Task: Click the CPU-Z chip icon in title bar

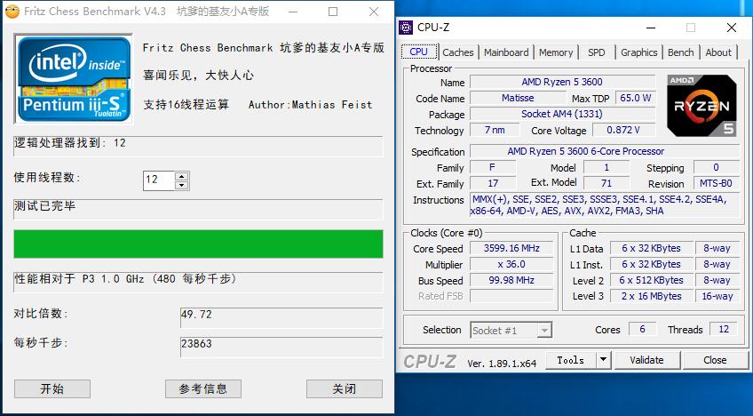Action: (406, 28)
